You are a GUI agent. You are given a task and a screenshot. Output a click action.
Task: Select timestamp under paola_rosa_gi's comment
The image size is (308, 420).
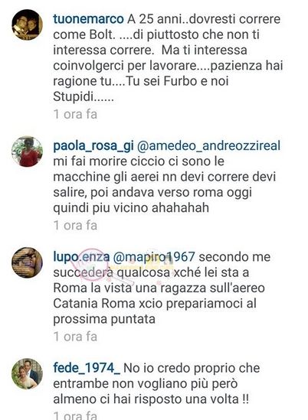[x=75, y=226]
